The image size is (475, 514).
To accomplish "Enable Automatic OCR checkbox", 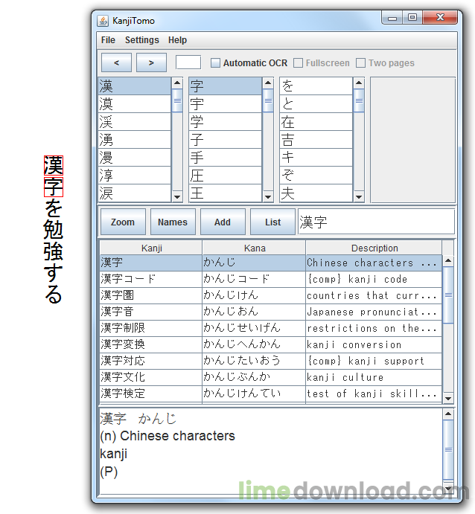I will point(215,63).
